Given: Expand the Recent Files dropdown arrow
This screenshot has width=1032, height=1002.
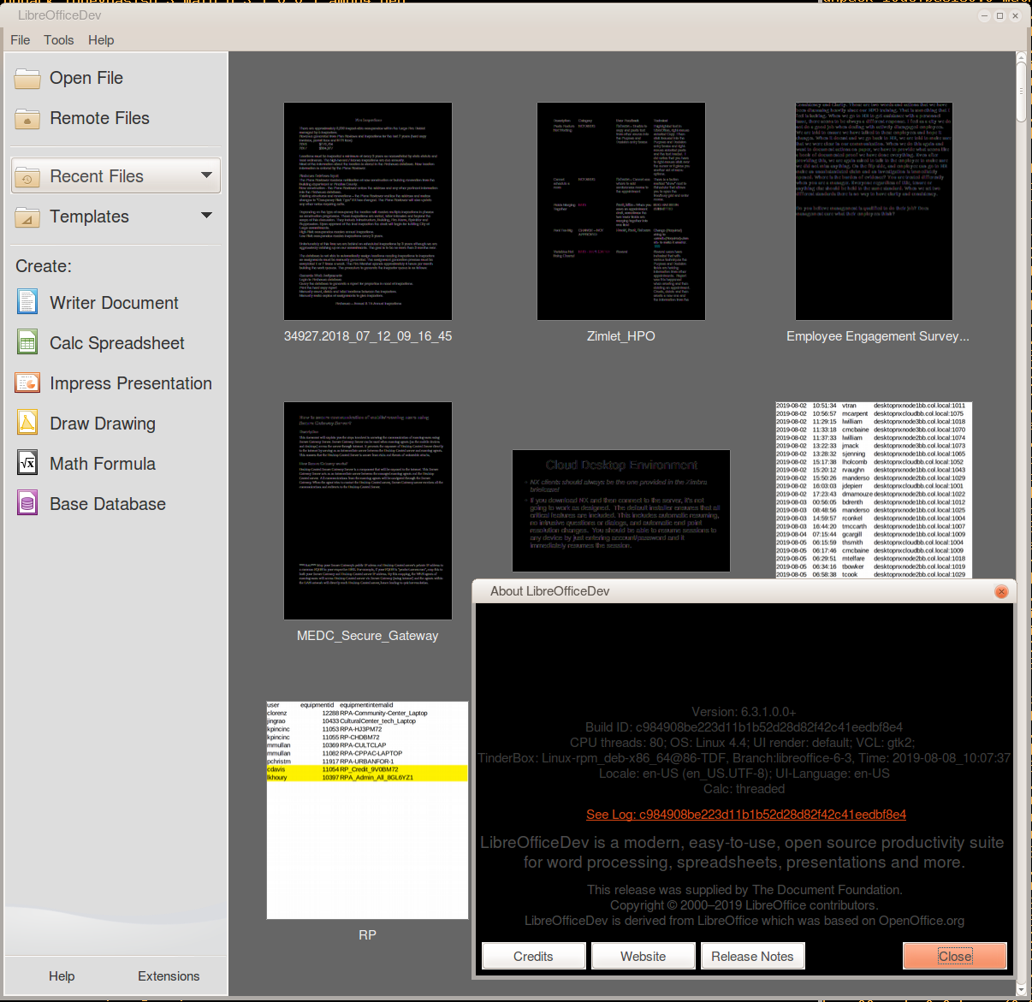Looking at the screenshot, I should [x=206, y=175].
